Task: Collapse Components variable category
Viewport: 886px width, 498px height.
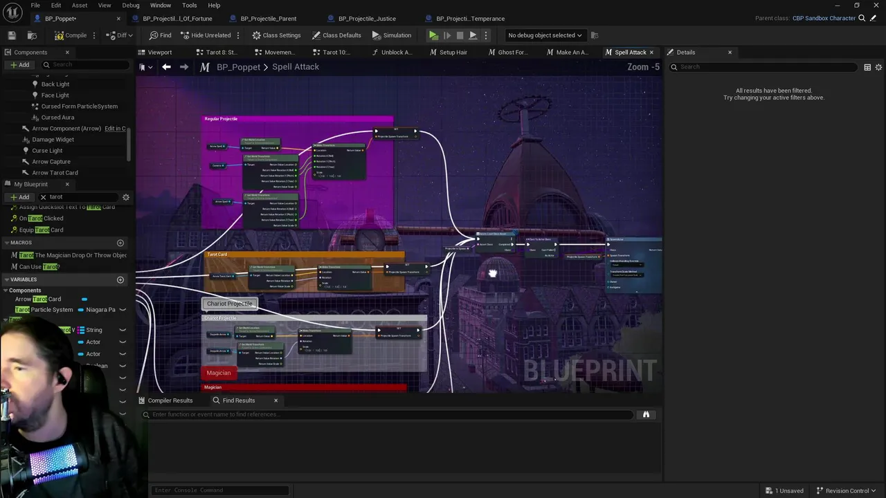Action: tap(6, 290)
